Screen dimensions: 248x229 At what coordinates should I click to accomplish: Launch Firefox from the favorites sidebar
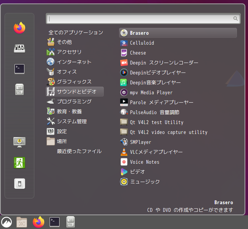point(19,28)
